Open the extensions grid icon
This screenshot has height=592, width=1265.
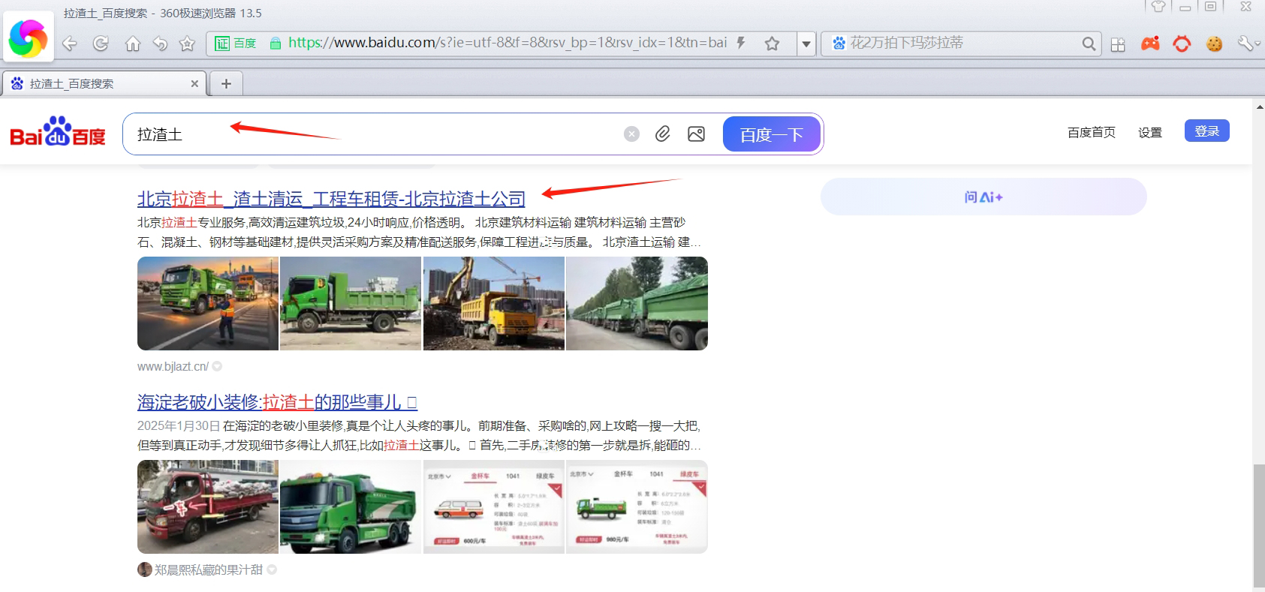point(1118,44)
